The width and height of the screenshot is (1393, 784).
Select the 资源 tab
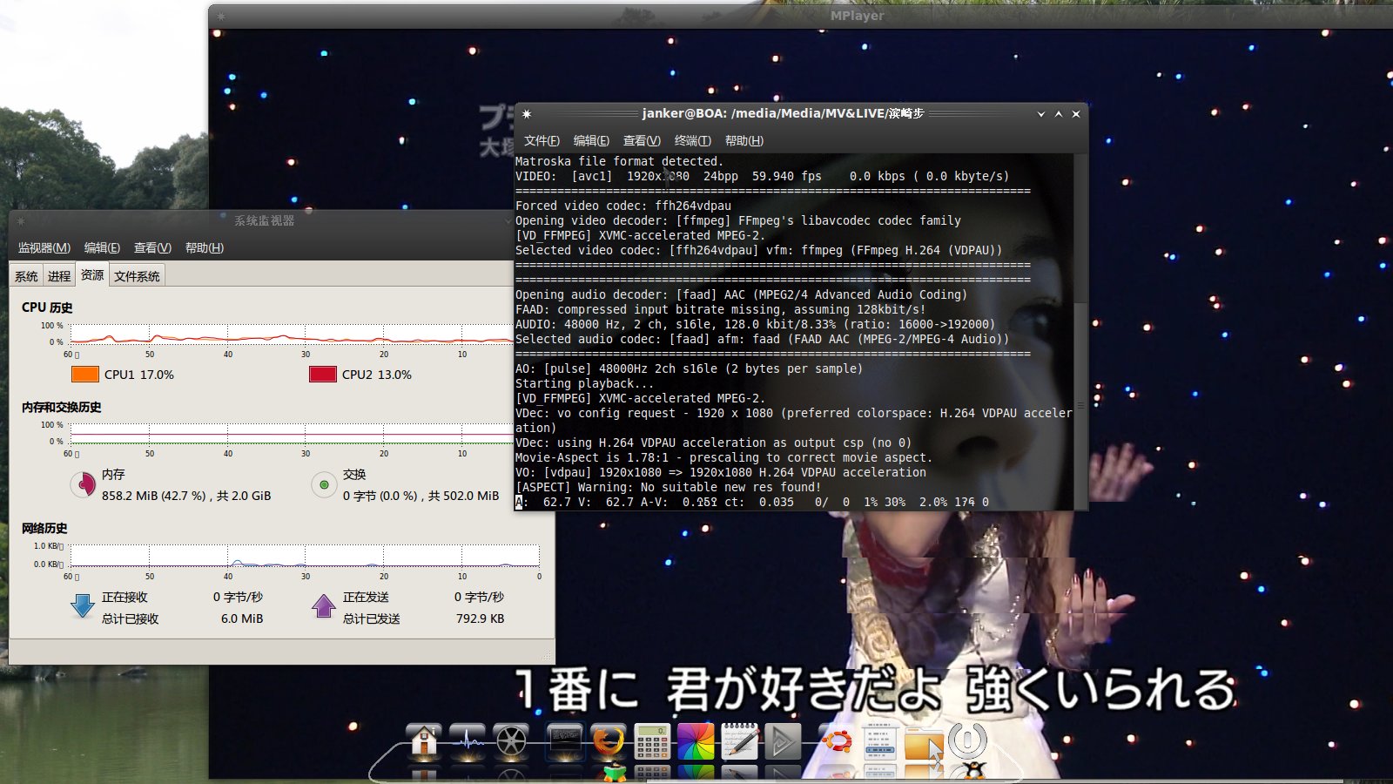tap(92, 274)
